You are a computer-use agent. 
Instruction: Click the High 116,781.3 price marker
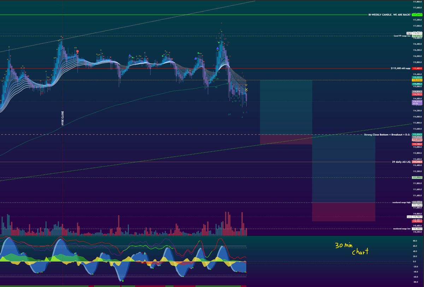[x=414, y=33]
